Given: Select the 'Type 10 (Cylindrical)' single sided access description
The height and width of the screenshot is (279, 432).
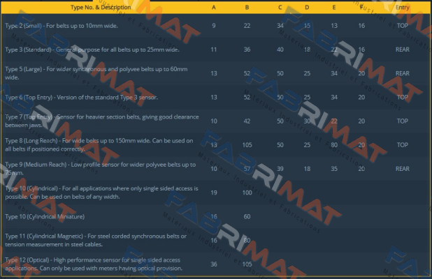Looking at the screenshot, I should [x=101, y=193].
